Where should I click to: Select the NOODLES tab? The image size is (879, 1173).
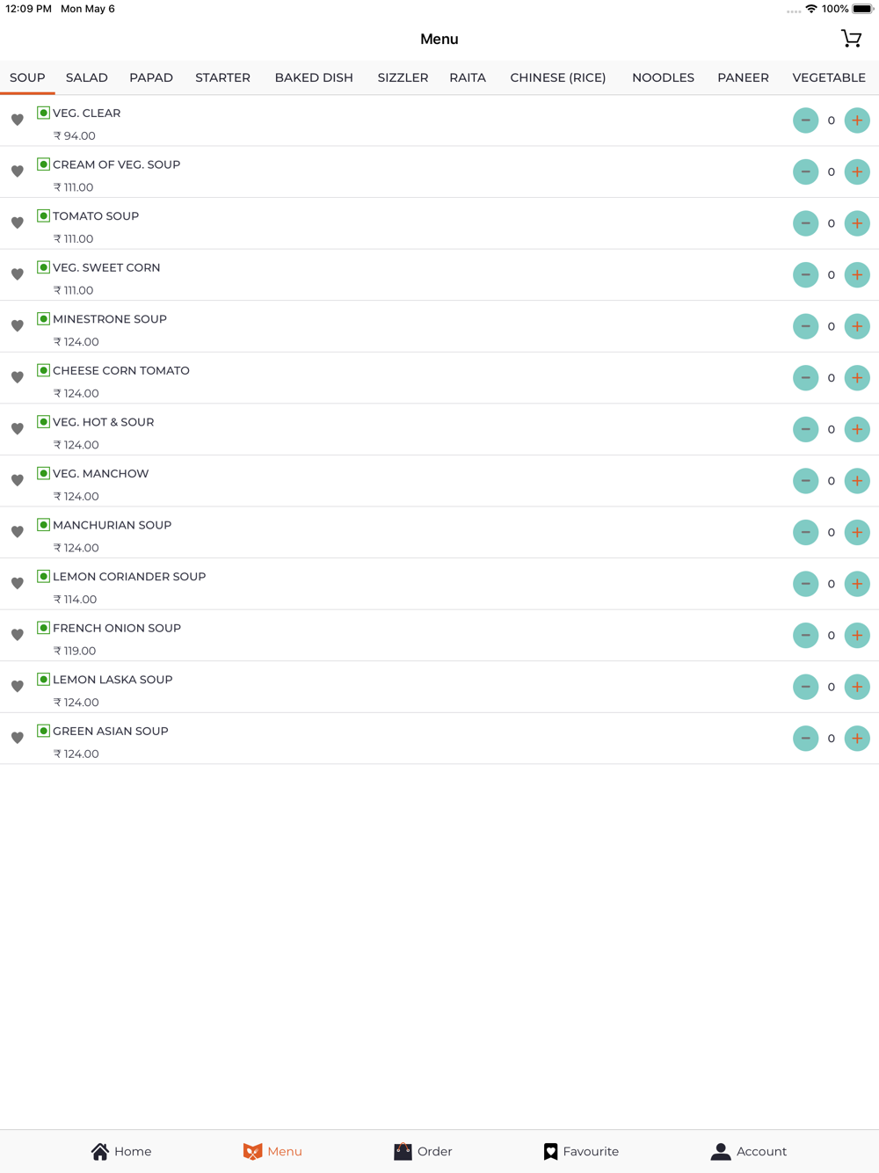663,77
